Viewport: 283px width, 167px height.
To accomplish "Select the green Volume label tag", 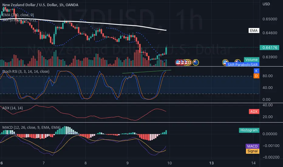I will [x=251, y=60].
